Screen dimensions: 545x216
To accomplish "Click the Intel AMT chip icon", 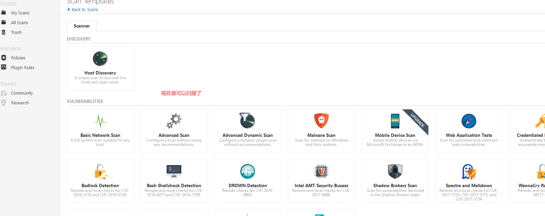I will [x=321, y=171].
